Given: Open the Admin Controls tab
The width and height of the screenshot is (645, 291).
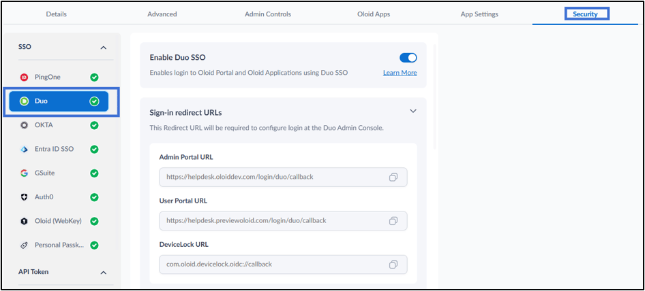Looking at the screenshot, I should (x=268, y=14).
